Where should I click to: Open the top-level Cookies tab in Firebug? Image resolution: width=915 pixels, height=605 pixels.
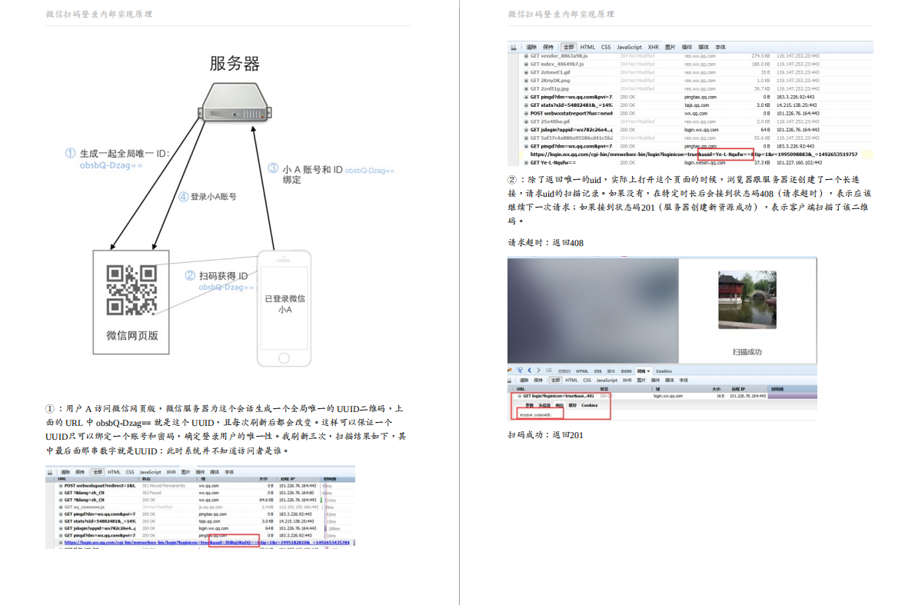click(664, 371)
